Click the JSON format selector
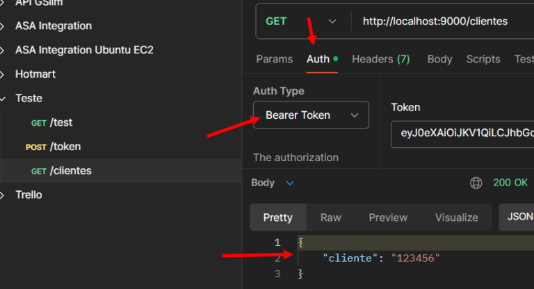 (518, 217)
